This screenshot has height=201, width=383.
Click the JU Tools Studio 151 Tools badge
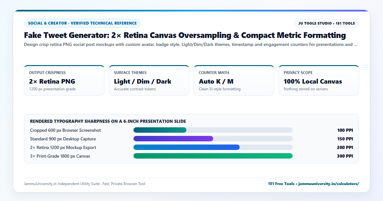pos(327,23)
